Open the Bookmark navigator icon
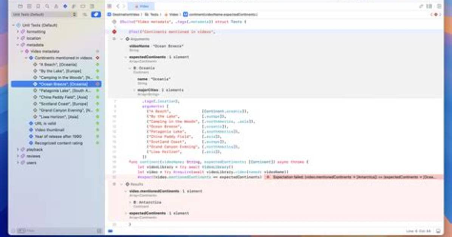This screenshot has height=237, width=452. [38, 6]
